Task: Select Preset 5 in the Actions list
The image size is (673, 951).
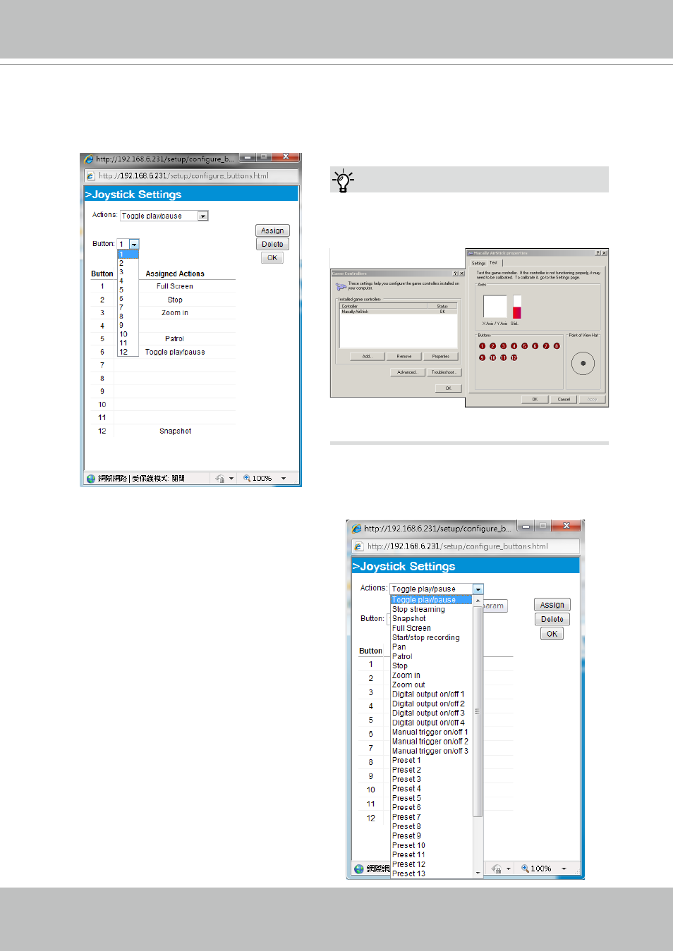Action: pyautogui.click(x=406, y=799)
